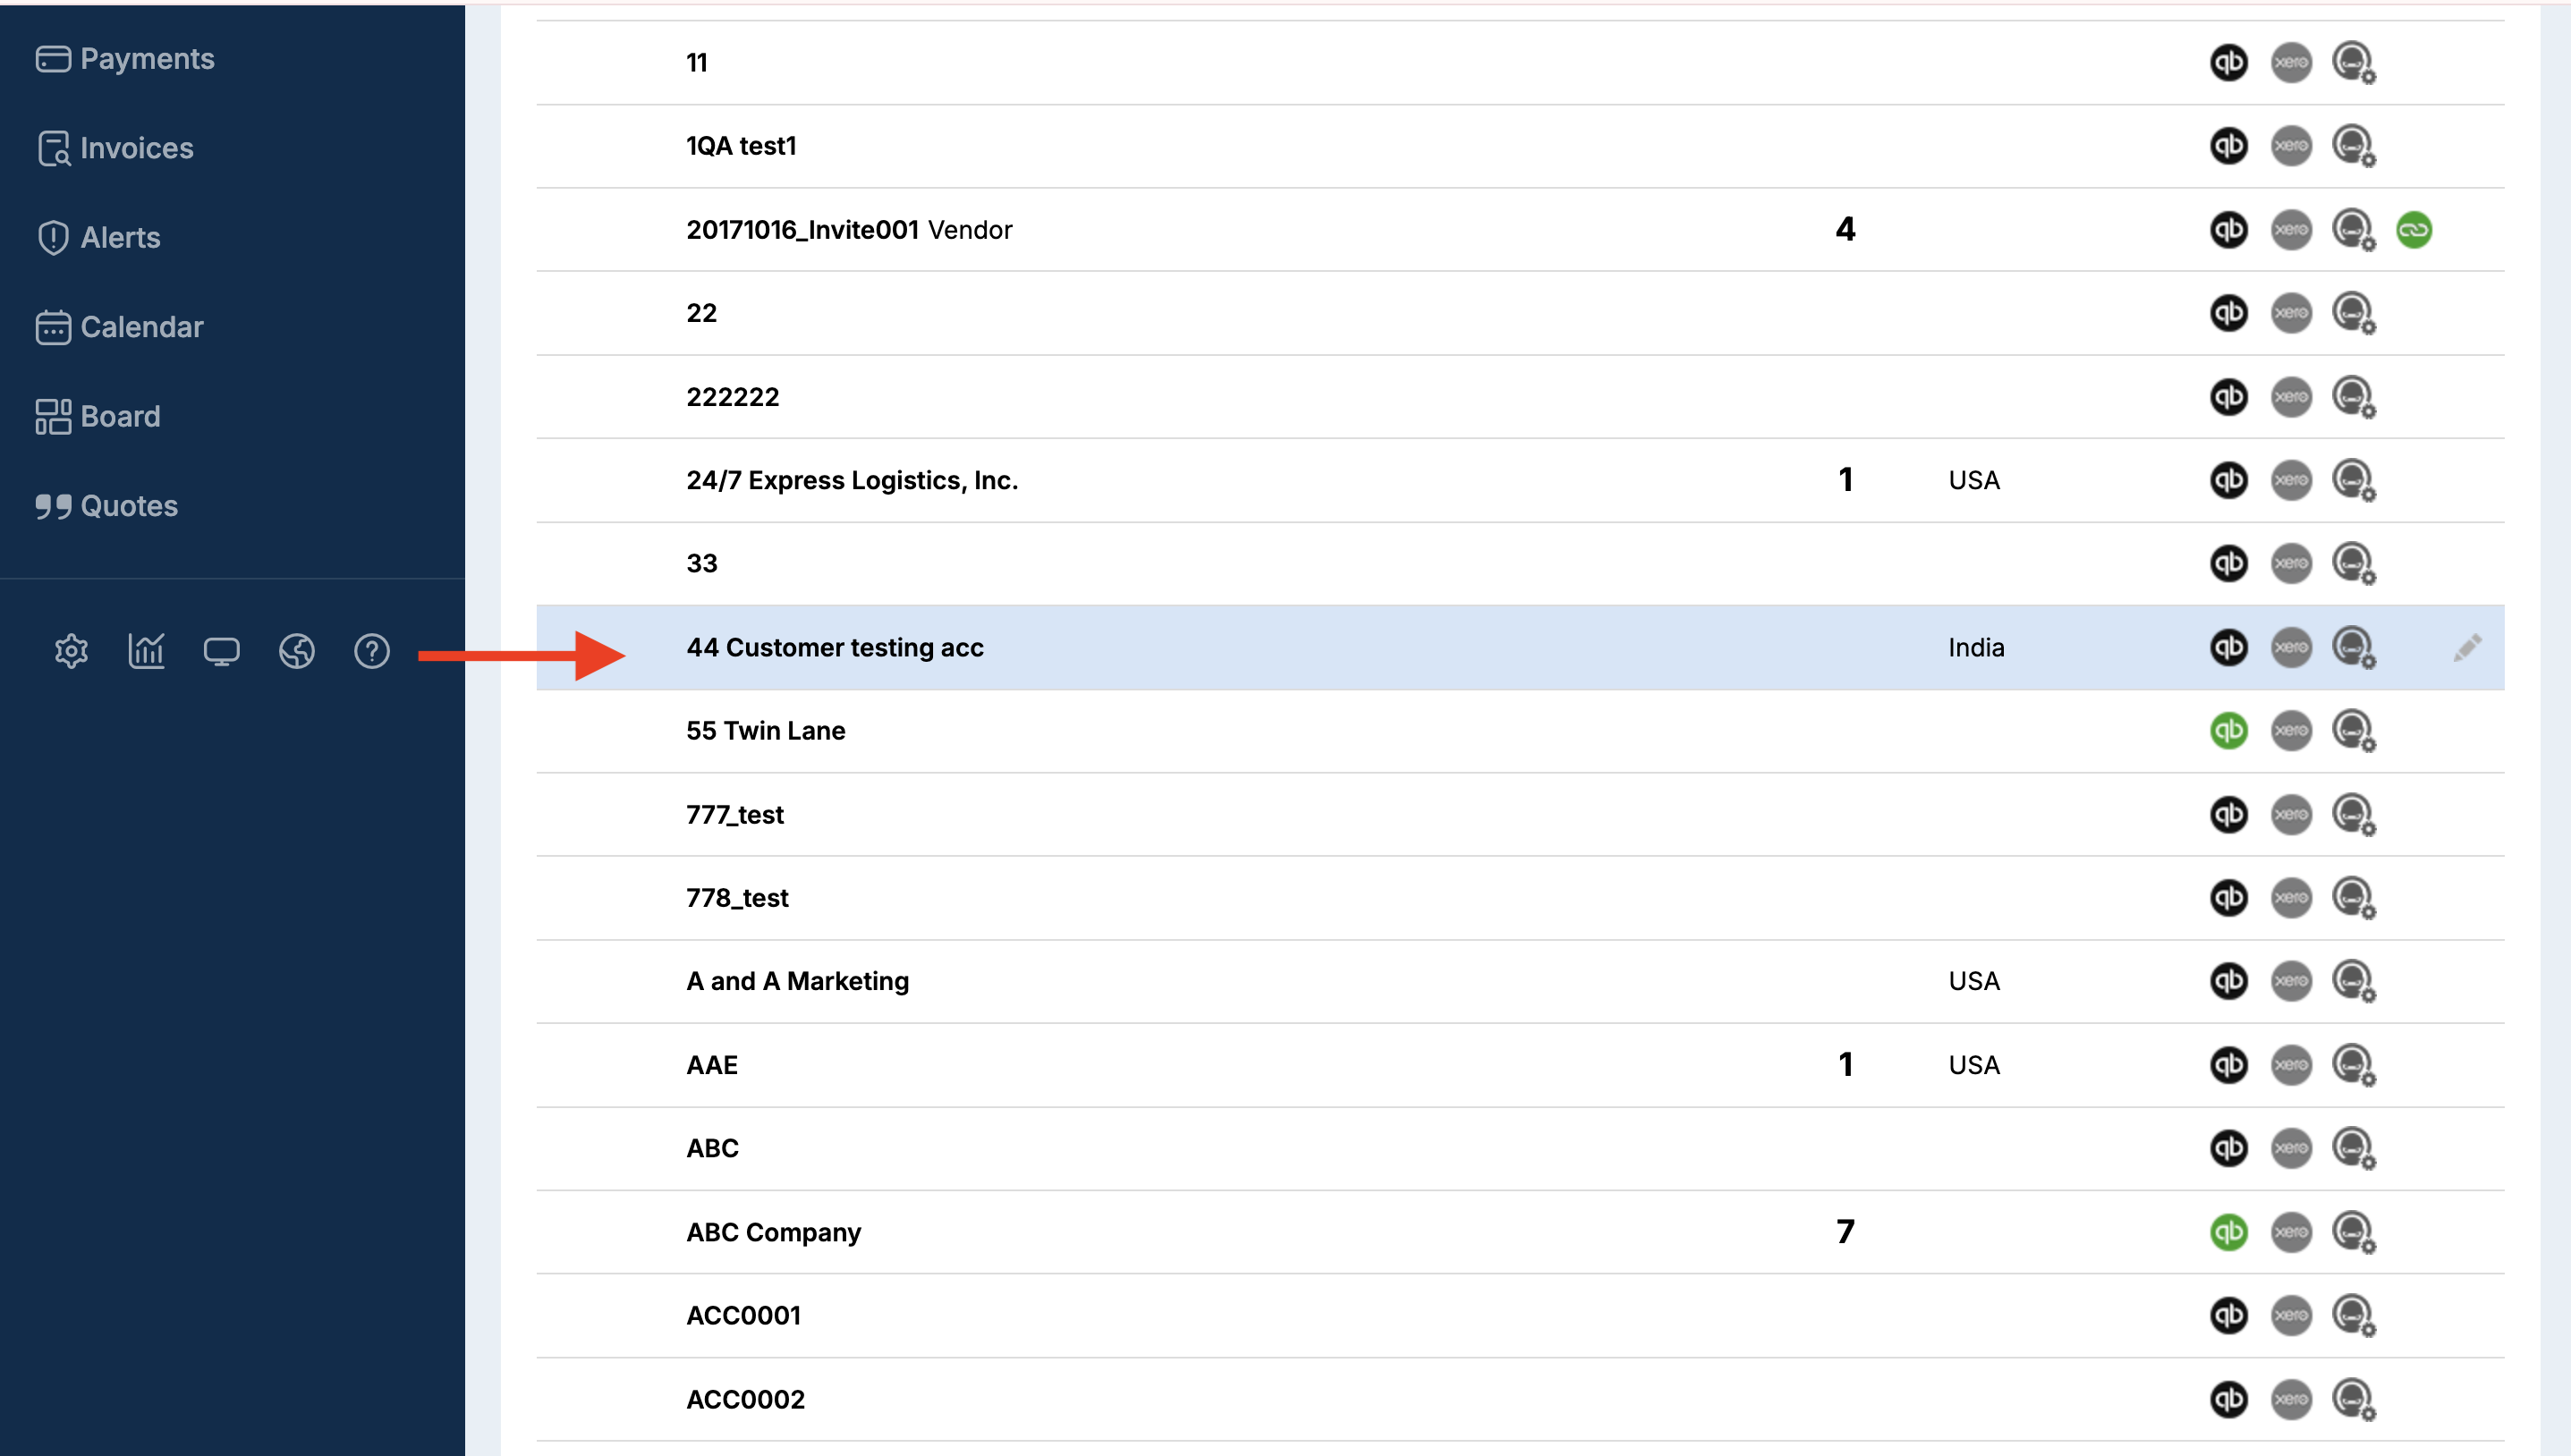Click the monitor display icon
Screen dimensions: 2571x1456
pyautogui.click(x=221, y=651)
